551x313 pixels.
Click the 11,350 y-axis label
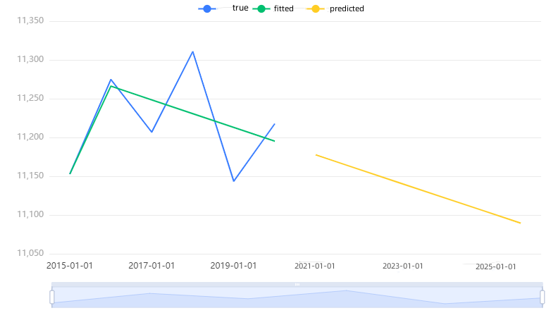pos(30,20)
